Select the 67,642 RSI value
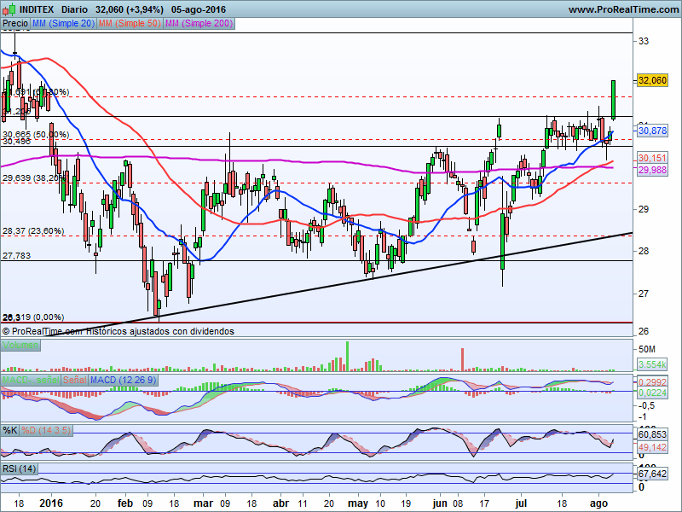682x512 pixels. click(x=652, y=474)
